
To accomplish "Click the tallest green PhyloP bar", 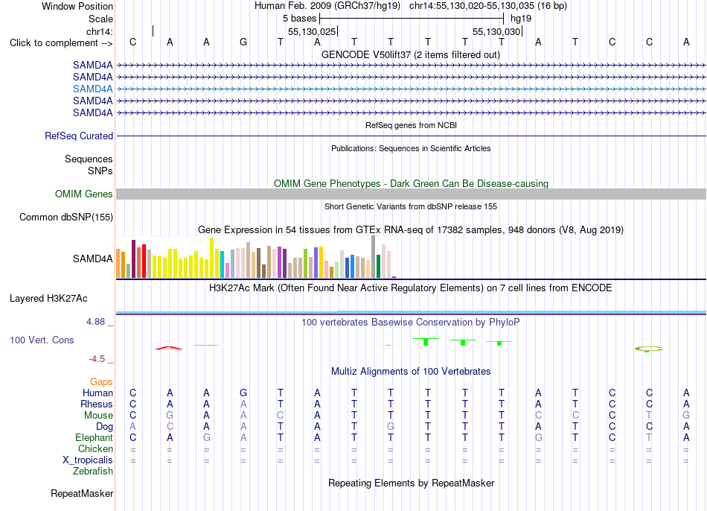I will [426, 342].
